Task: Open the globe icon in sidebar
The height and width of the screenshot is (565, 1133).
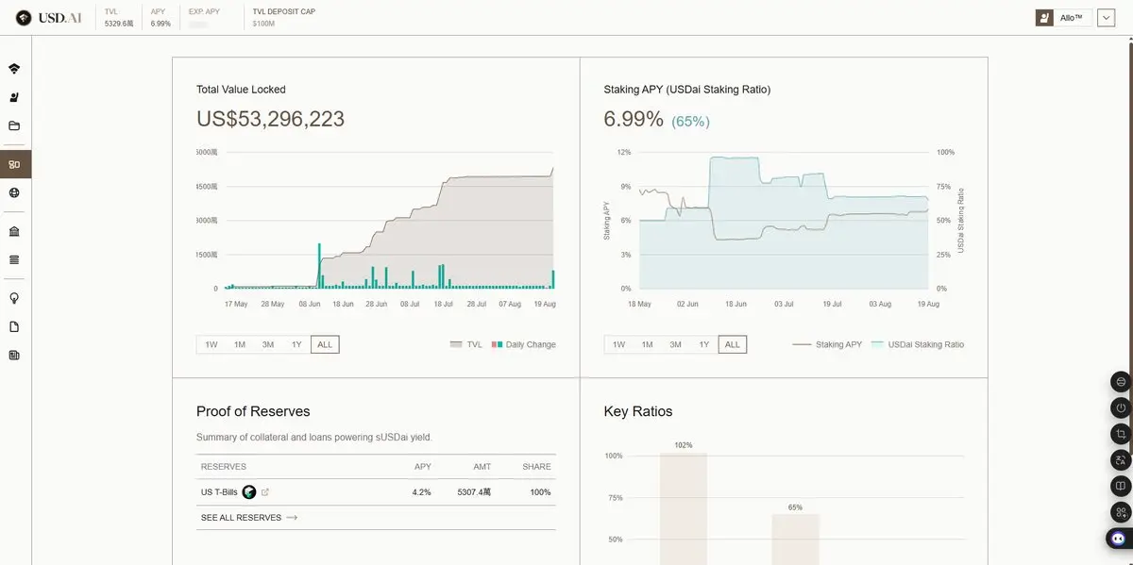Action: [14, 192]
